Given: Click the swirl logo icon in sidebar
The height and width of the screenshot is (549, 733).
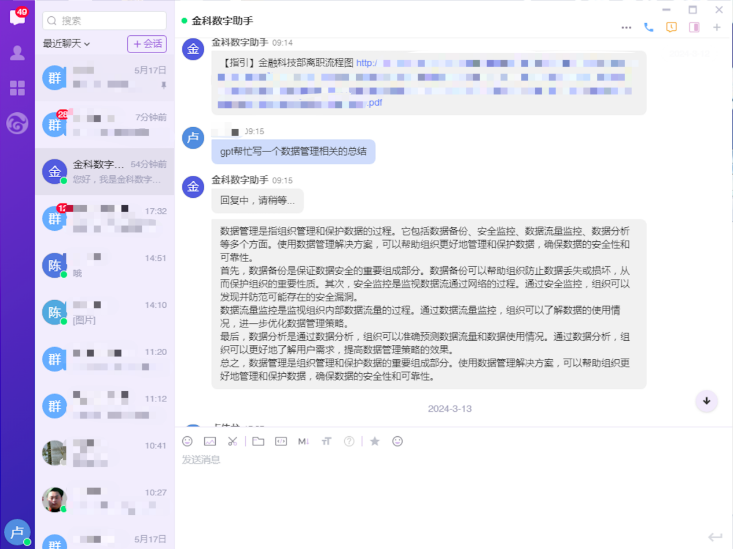Looking at the screenshot, I should 17,123.
